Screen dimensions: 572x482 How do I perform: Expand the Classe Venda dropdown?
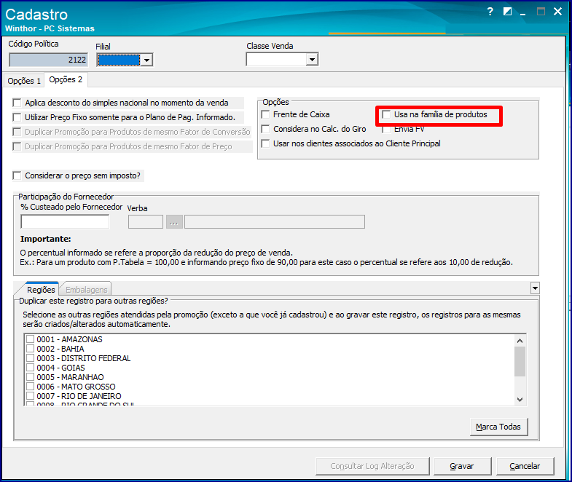click(x=312, y=60)
